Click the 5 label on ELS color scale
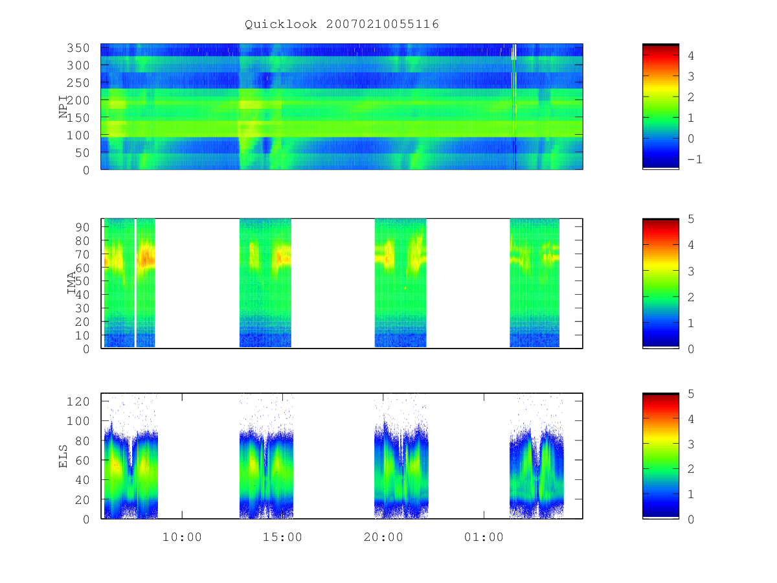777x583 pixels. click(x=691, y=393)
